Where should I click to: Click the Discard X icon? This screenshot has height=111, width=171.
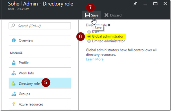106,15
